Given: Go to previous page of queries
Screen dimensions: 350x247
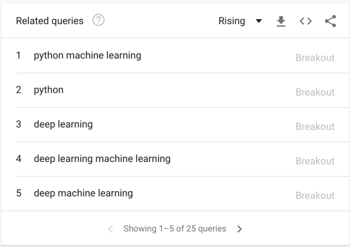Looking at the screenshot, I should click(x=110, y=229).
